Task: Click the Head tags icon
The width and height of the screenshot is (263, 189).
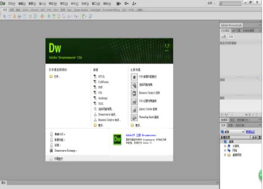Action: click(69, 16)
